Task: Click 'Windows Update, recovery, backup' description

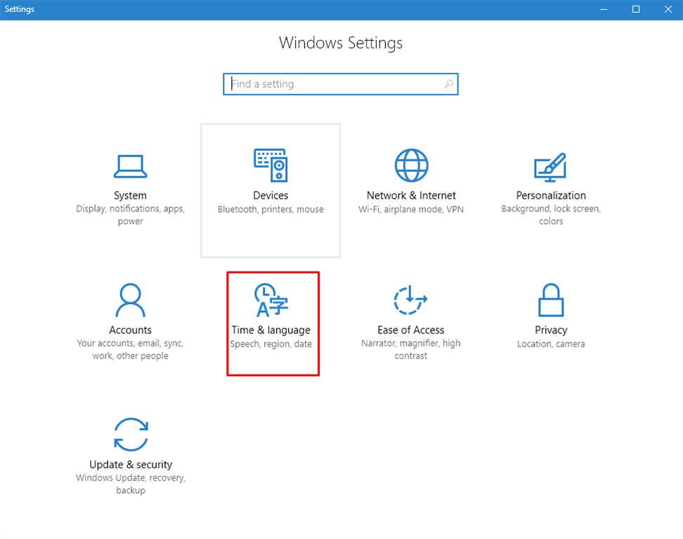Action: point(131,484)
